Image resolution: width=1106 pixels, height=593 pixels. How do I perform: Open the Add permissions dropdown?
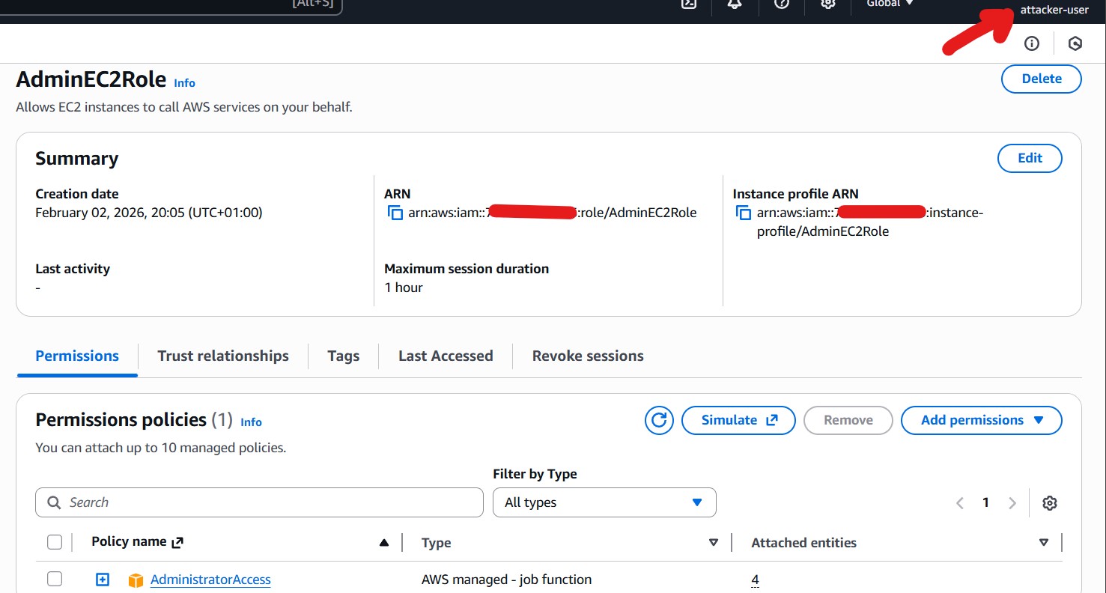(x=981, y=420)
